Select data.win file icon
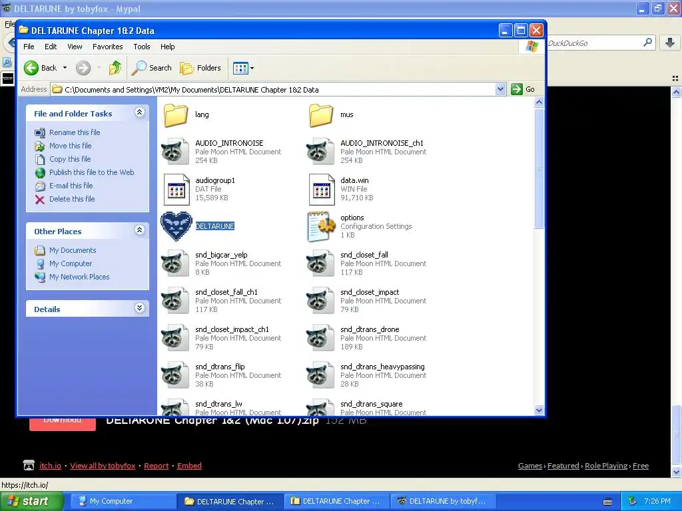Viewport: 682px width, 511px height. point(322,190)
